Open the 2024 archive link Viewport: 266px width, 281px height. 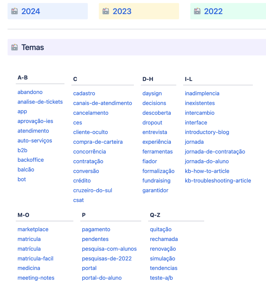[30, 11]
